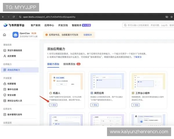Click the 工作台小组件 card title

(143, 93)
